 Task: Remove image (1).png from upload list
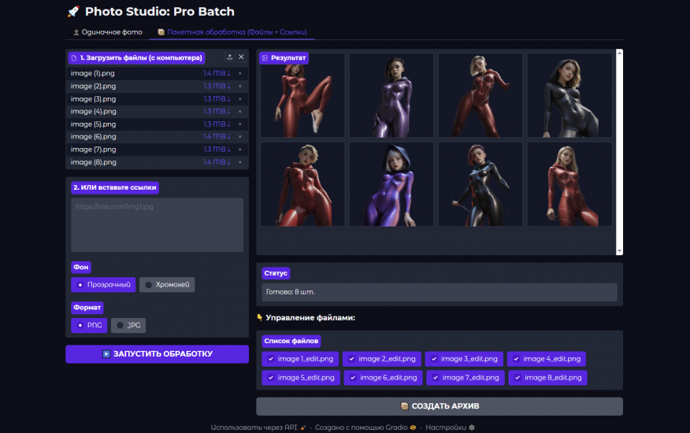(x=239, y=74)
